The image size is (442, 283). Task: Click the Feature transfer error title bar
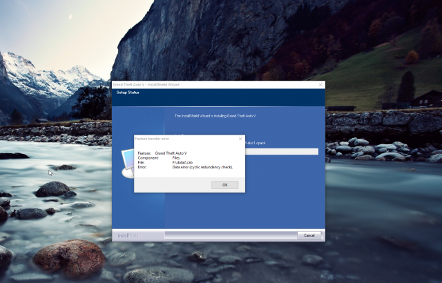pyautogui.click(x=180, y=139)
